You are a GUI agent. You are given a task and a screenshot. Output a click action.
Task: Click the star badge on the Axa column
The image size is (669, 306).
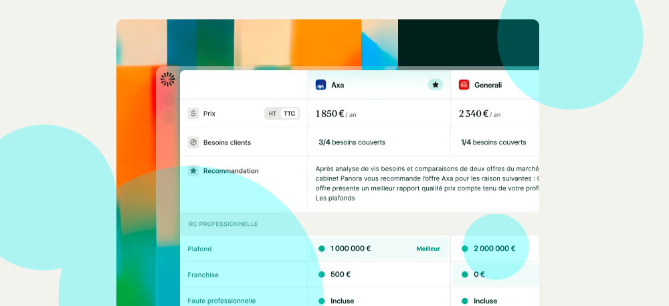point(436,85)
